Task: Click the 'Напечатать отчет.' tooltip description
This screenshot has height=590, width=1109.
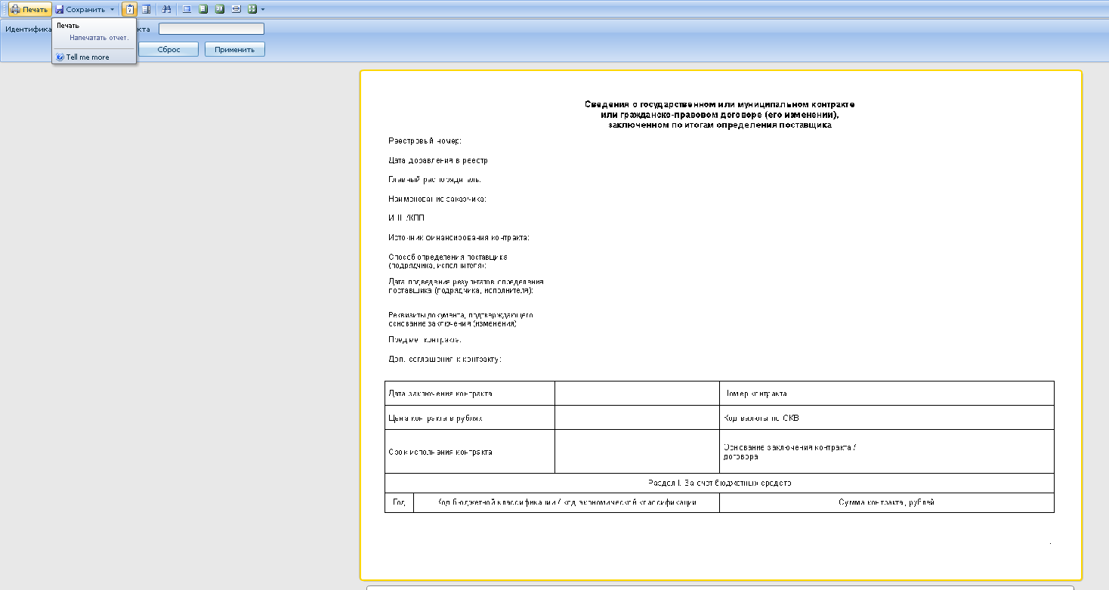Action: pos(99,37)
